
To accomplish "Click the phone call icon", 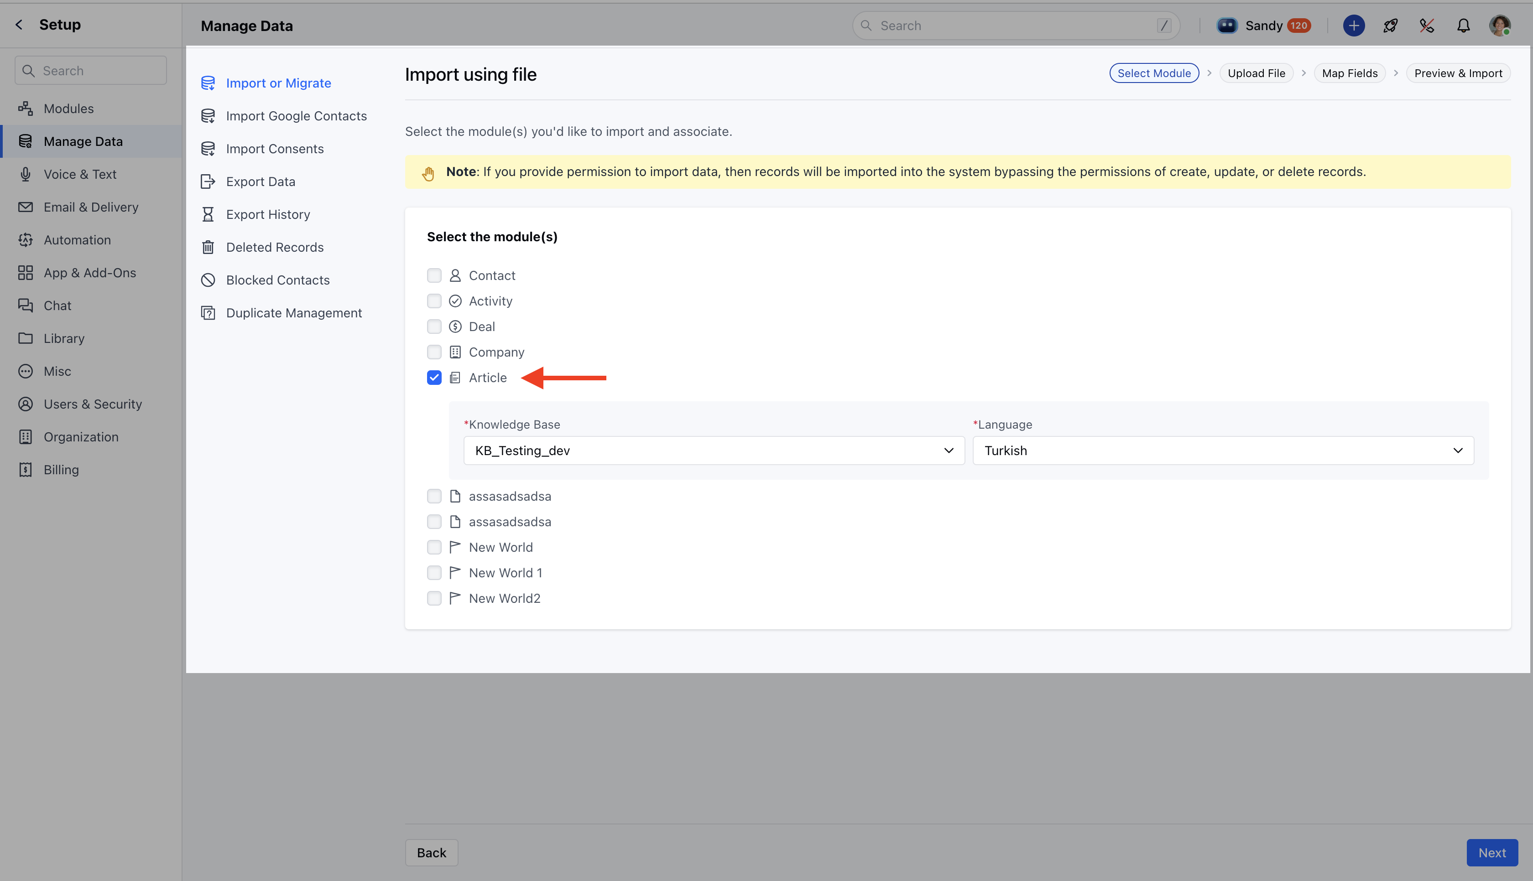I will pyautogui.click(x=1427, y=26).
